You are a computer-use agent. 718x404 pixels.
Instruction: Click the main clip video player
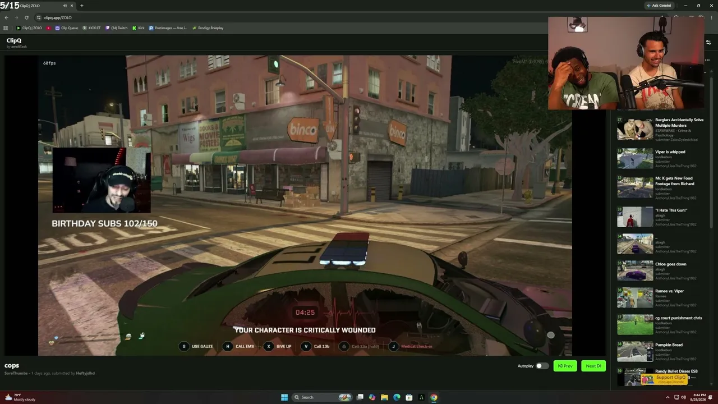[305, 205]
